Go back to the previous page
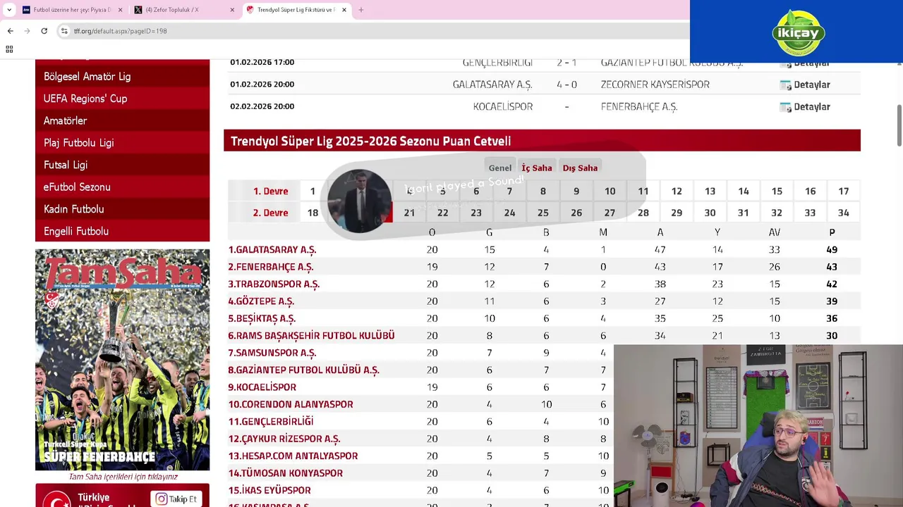Viewport: 903px width, 507px height. [x=10, y=31]
